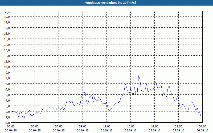Select the '05.04.18' date under 09:00
This screenshot has height=133, width=213.
[83, 130]
